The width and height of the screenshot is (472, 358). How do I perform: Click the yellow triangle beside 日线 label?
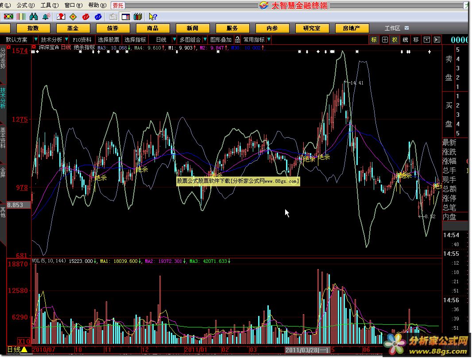[24, 350]
